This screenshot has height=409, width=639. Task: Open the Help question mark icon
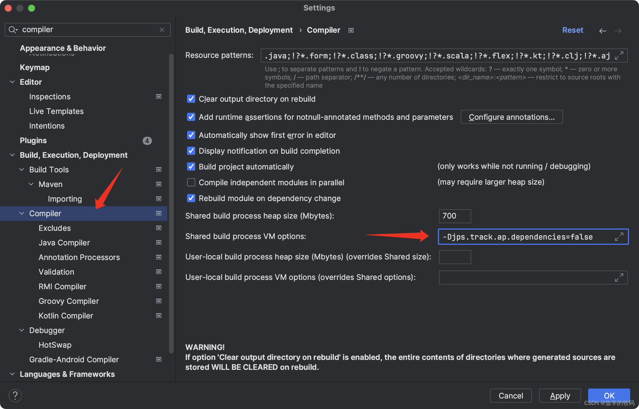point(15,395)
